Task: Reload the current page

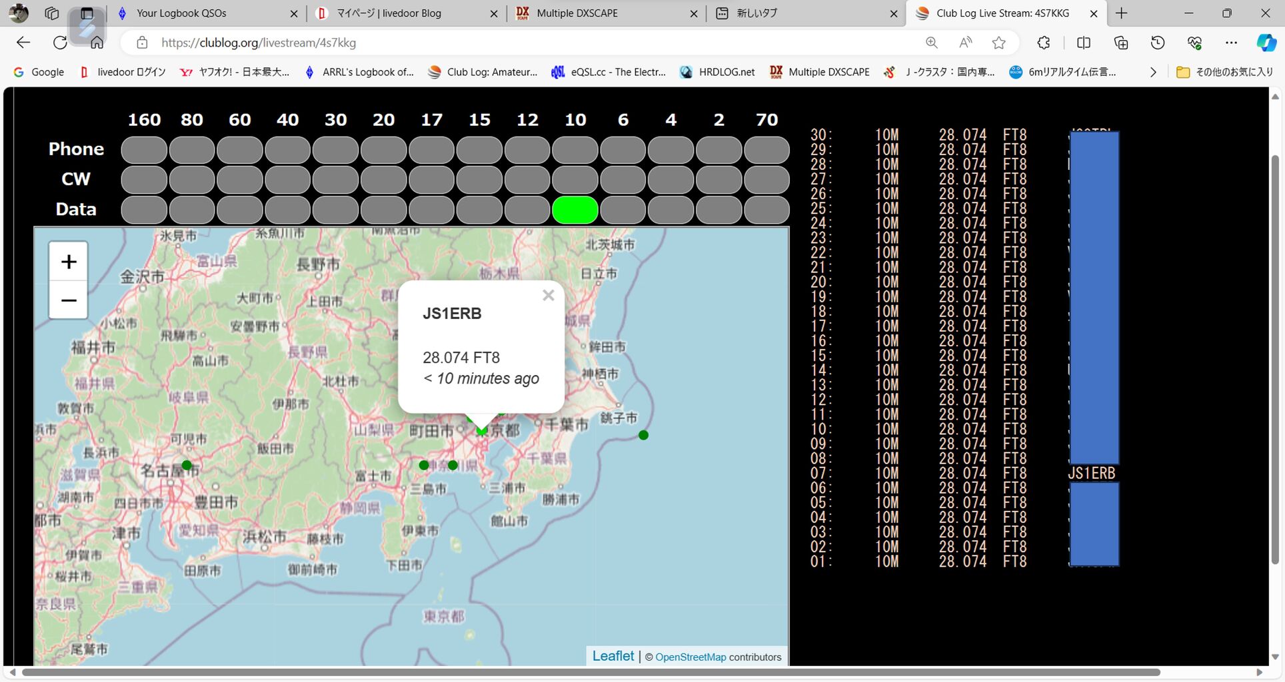Action: pyautogui.click(x=60, y=43)
